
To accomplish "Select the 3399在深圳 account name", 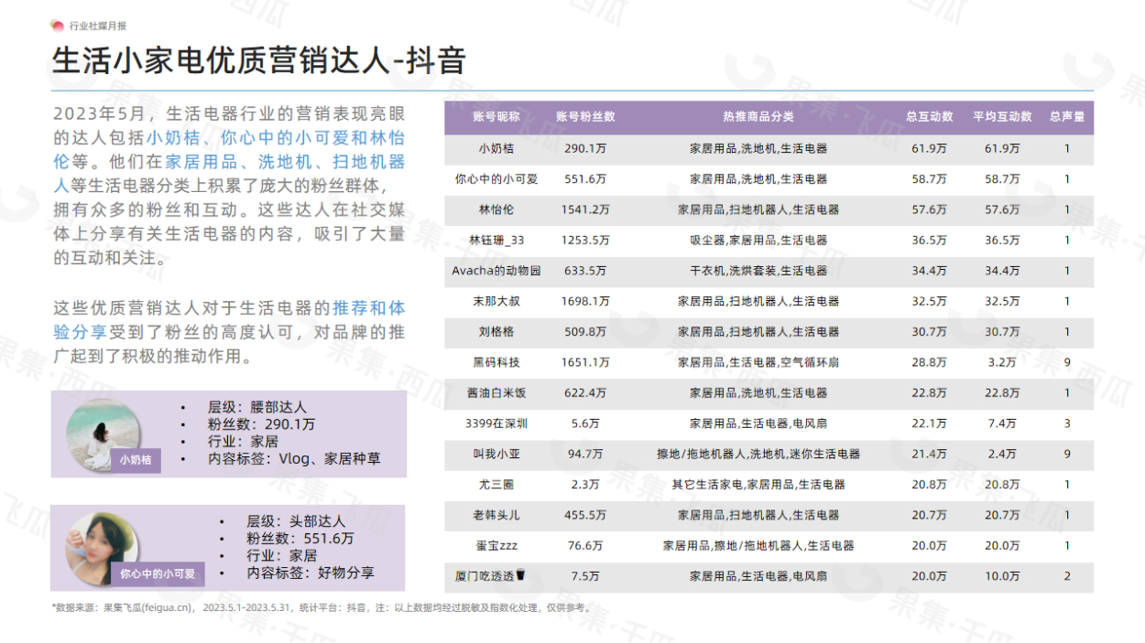I will (x=496, y=423).
